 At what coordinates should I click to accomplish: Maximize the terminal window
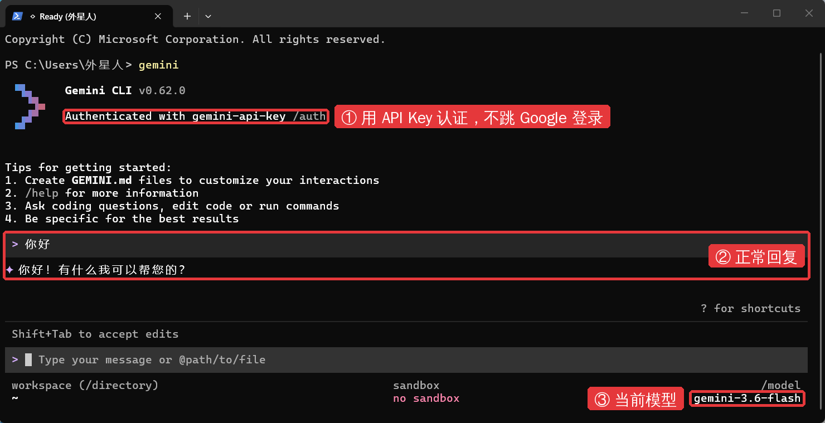point(777,13)
